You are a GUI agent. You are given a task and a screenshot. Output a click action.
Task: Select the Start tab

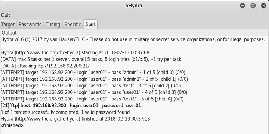tap(90, 24)
